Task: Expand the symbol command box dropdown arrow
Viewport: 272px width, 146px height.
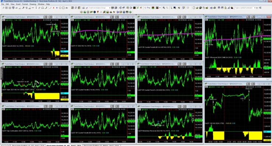Action: coord(255,8)
